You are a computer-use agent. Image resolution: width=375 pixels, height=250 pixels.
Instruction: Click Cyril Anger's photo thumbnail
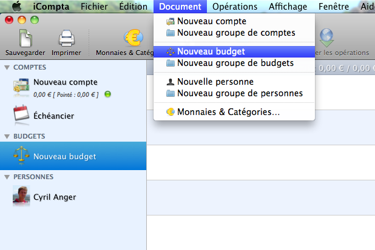[21, 195]
